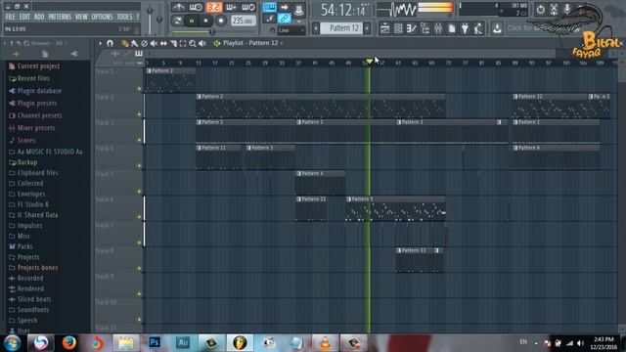Toggle the multilink to controllers link icon
The image size is (626, 352).
[x=284, y=19]
